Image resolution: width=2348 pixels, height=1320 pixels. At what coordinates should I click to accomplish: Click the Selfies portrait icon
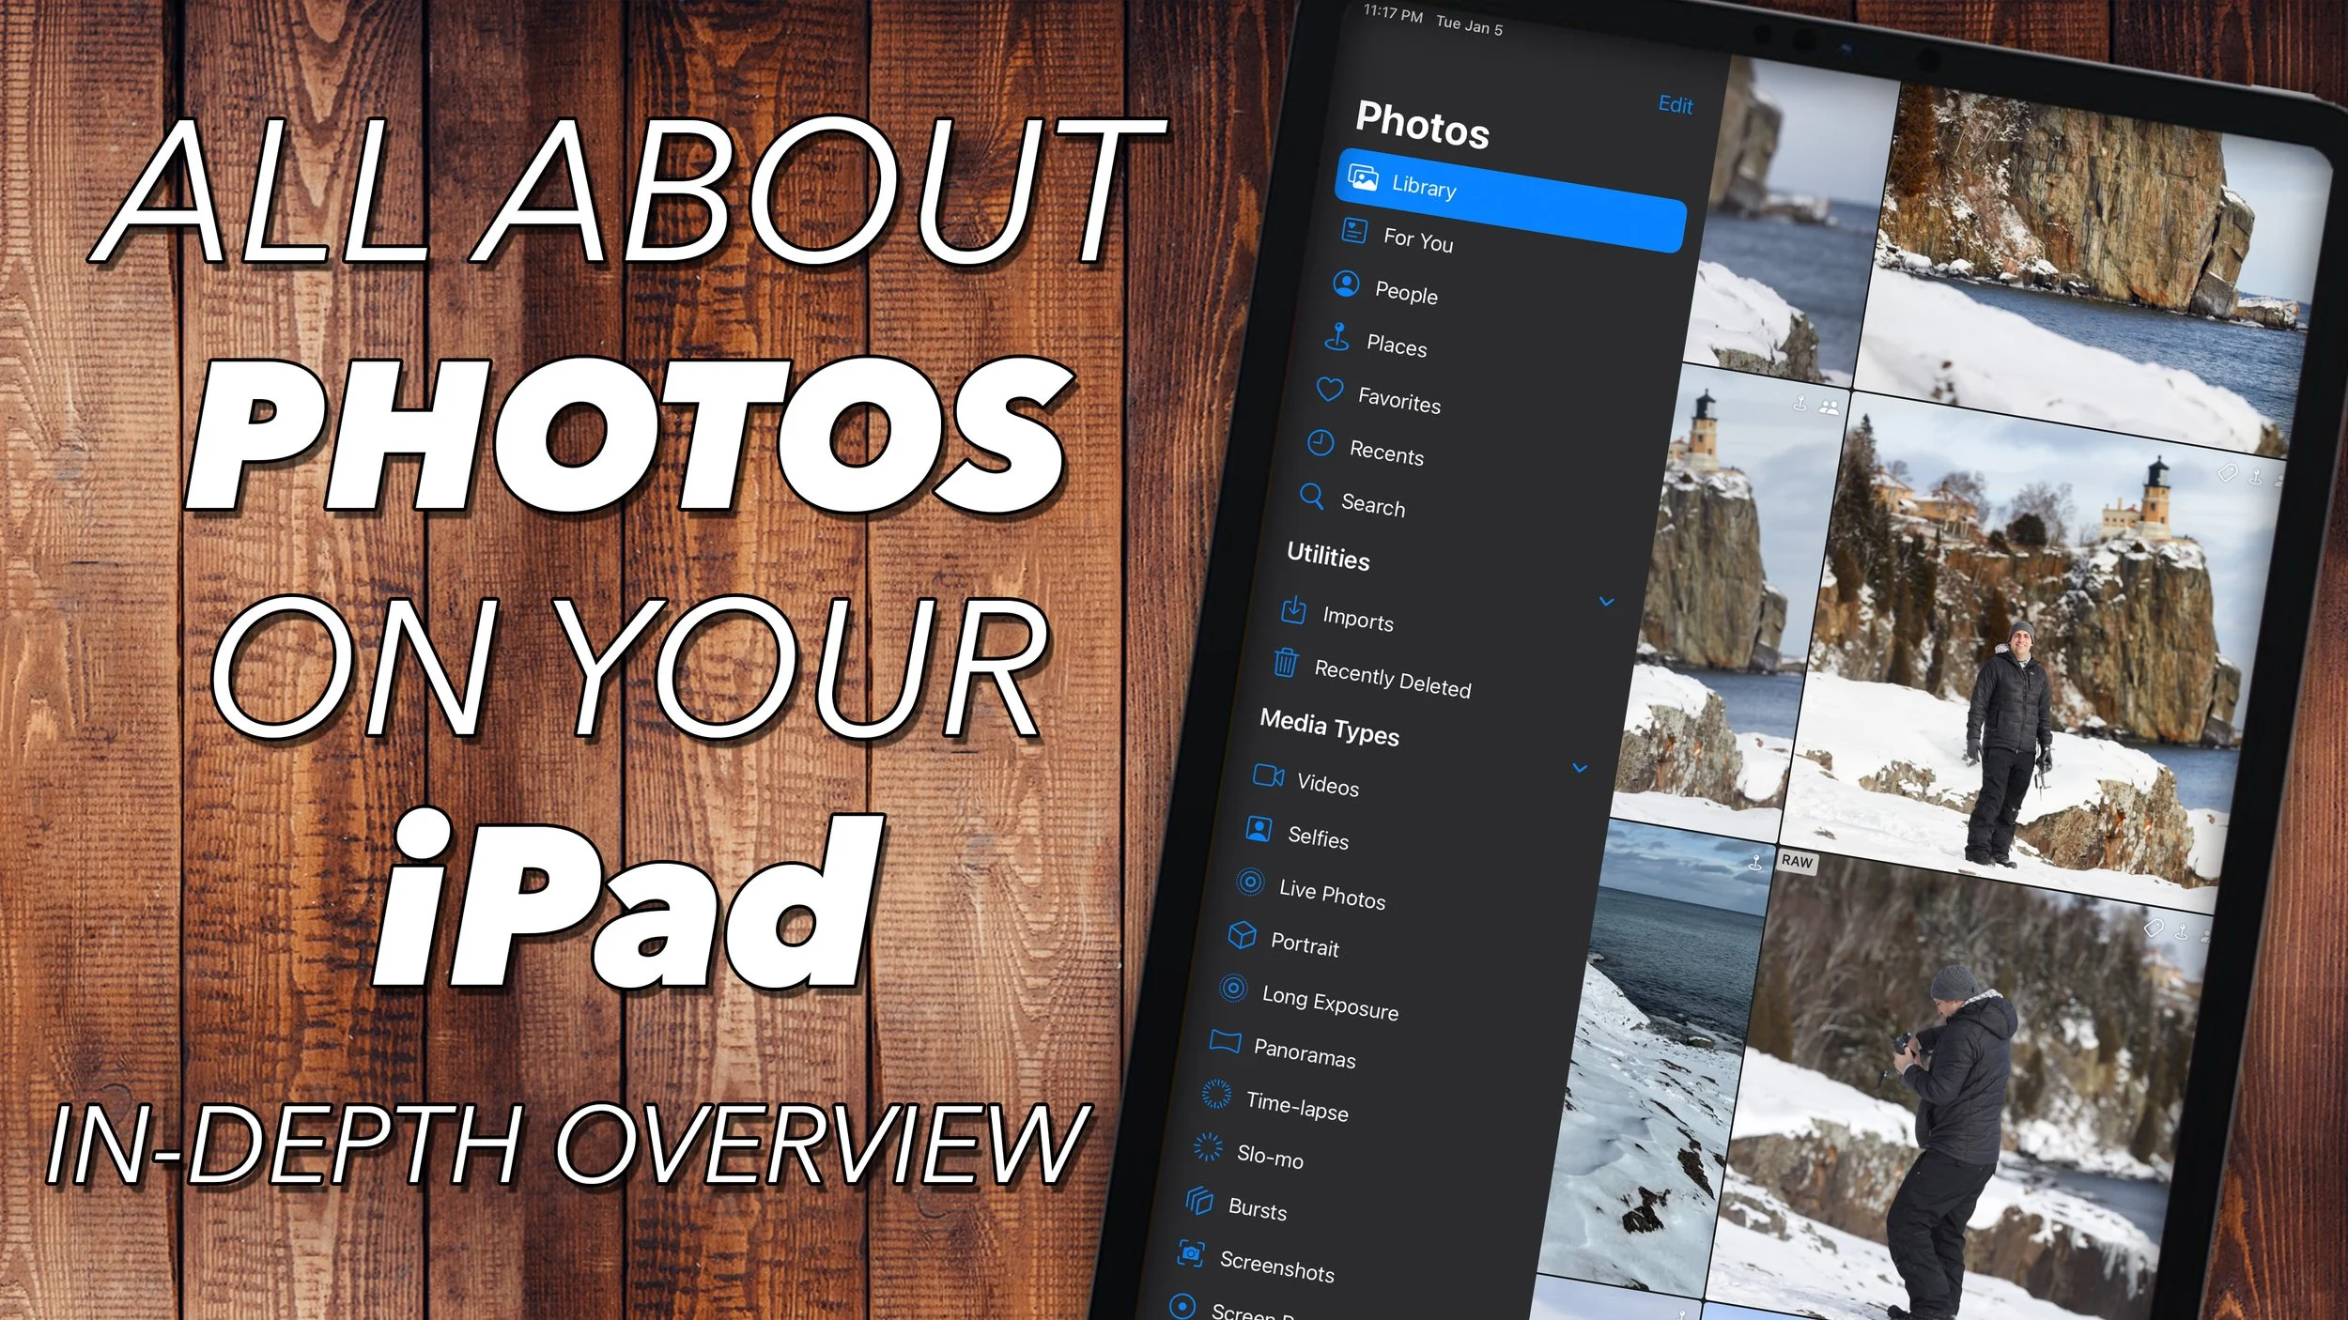point(1259,829)
